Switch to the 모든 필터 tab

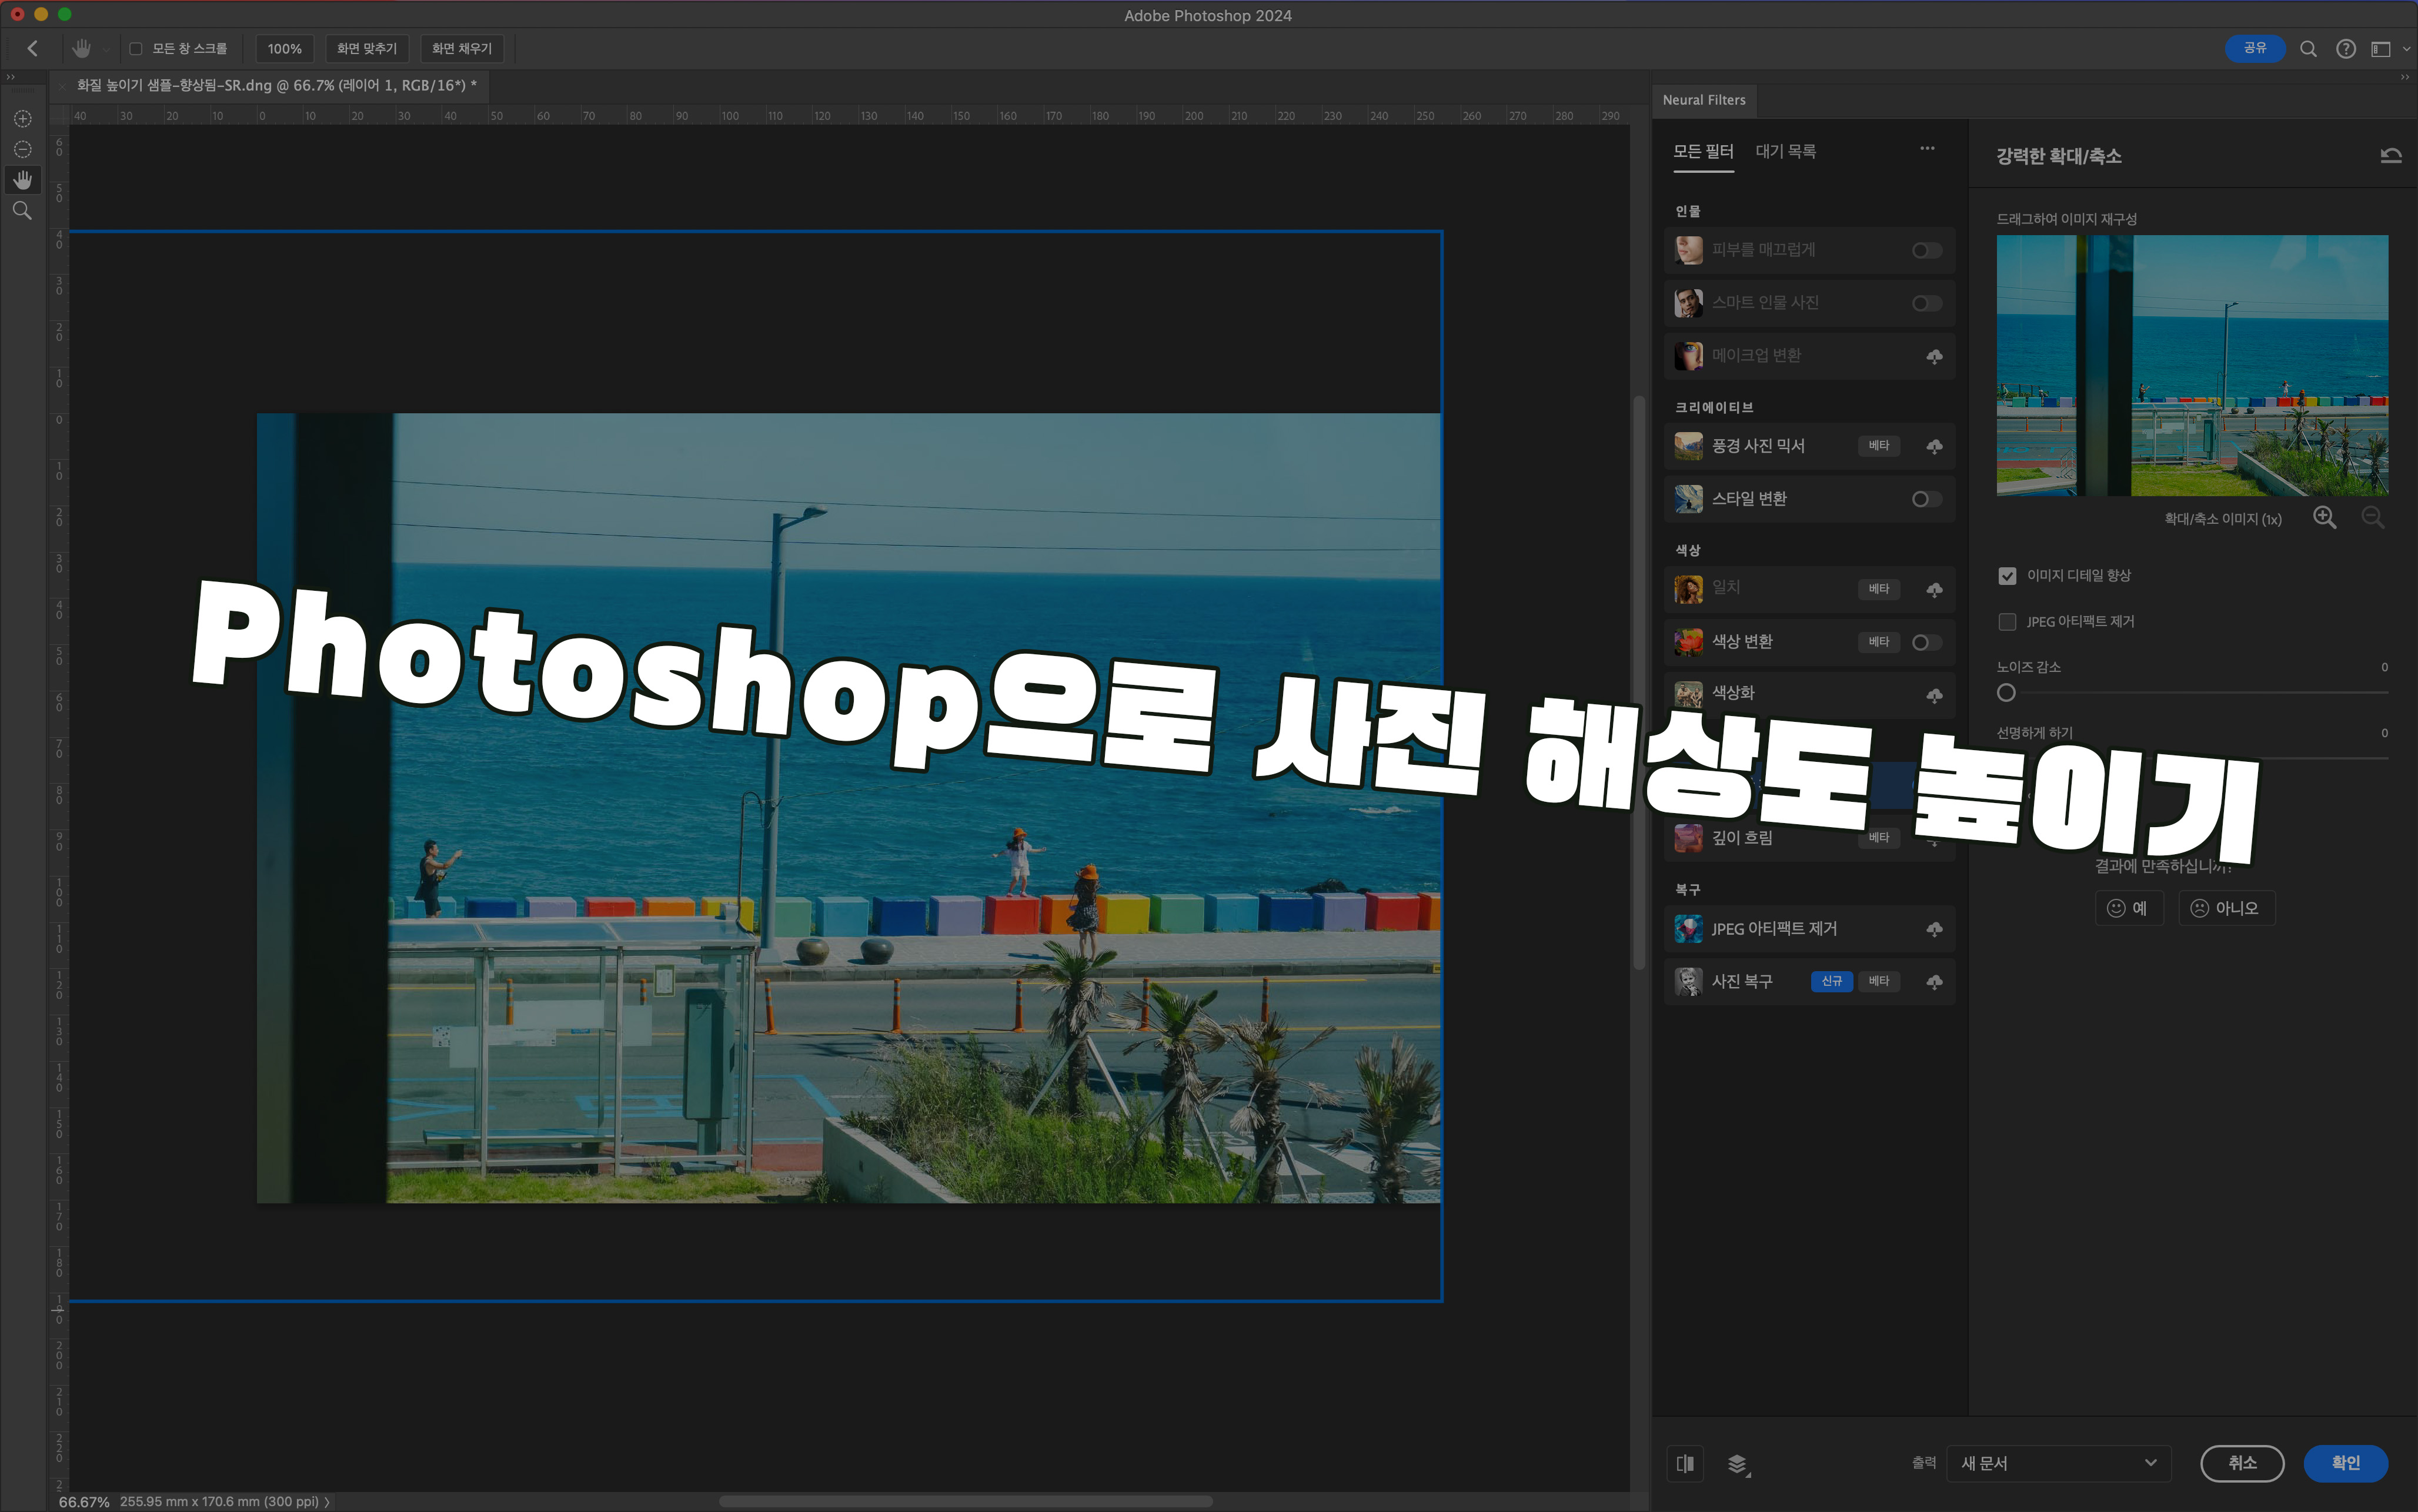(x=1703, y=151)
